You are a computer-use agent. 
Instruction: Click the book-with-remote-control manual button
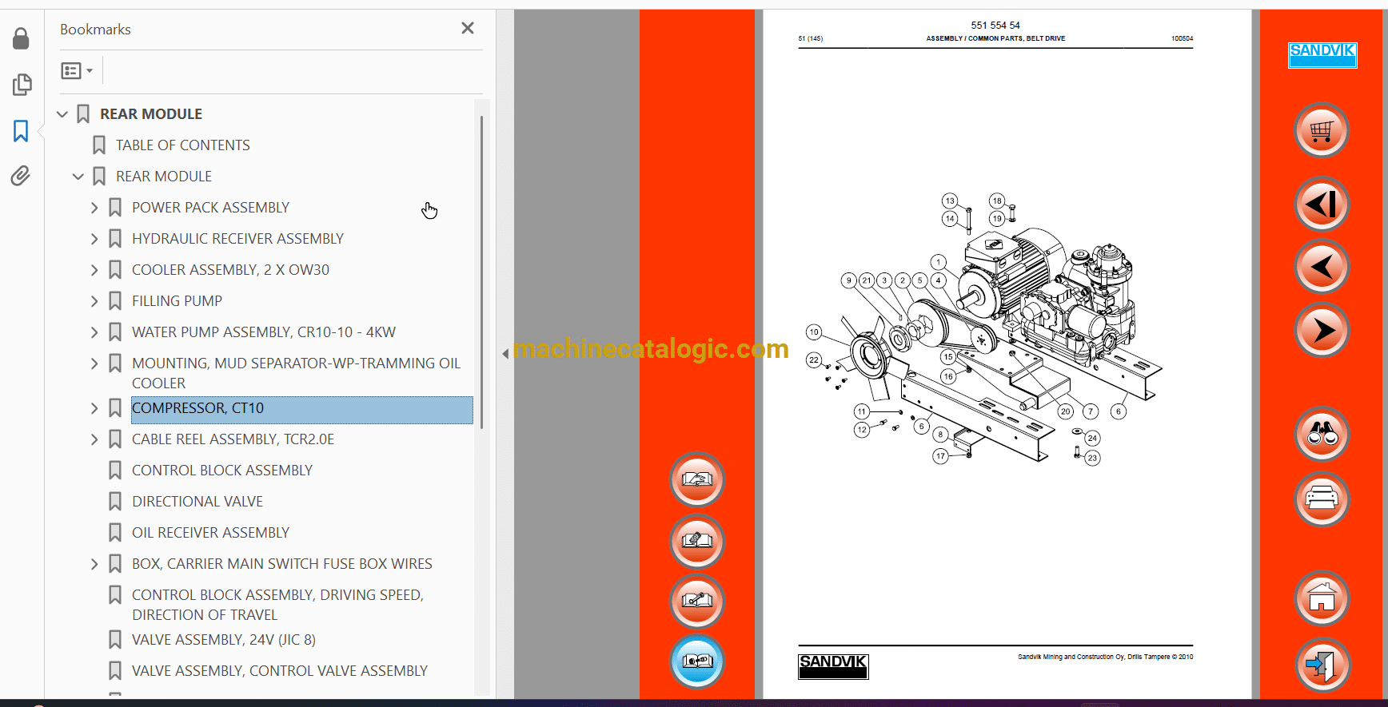(x=697, y=541)
